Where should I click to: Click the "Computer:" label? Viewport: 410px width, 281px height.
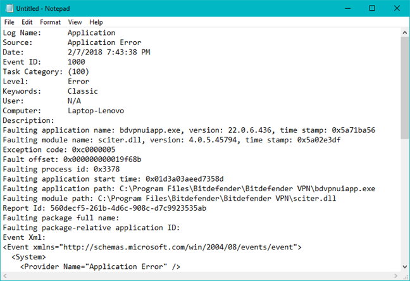22,111
